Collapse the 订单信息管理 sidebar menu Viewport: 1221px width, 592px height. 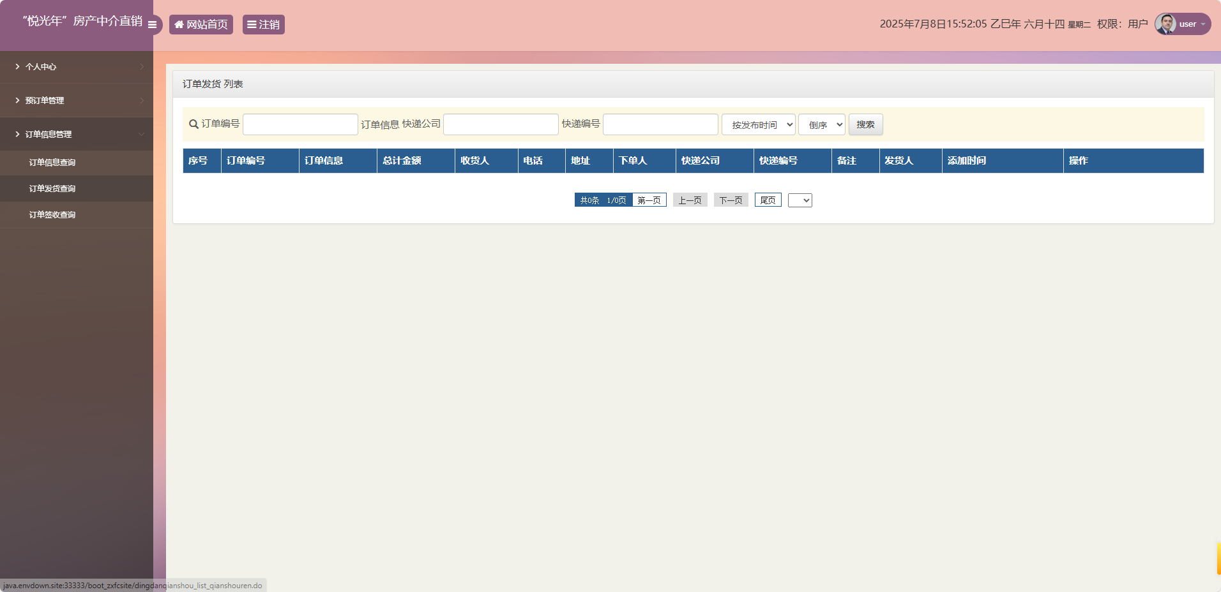coord(77,134)
